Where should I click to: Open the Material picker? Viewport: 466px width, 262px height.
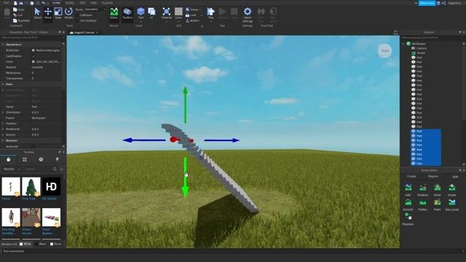pos(167,14)
